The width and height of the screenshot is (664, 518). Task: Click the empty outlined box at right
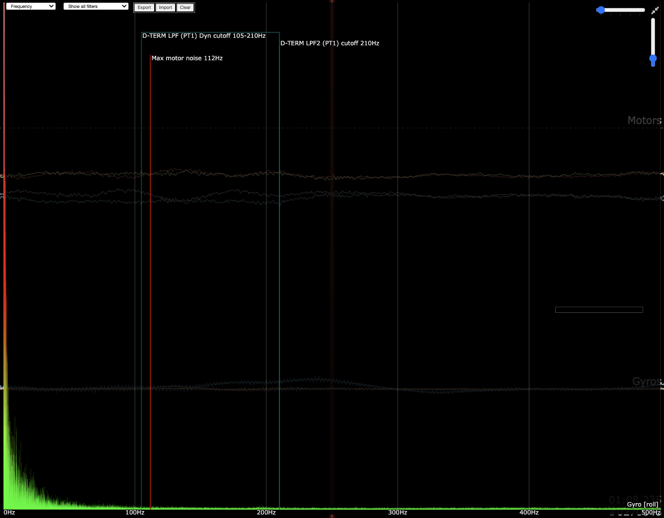tap(599, 310)
